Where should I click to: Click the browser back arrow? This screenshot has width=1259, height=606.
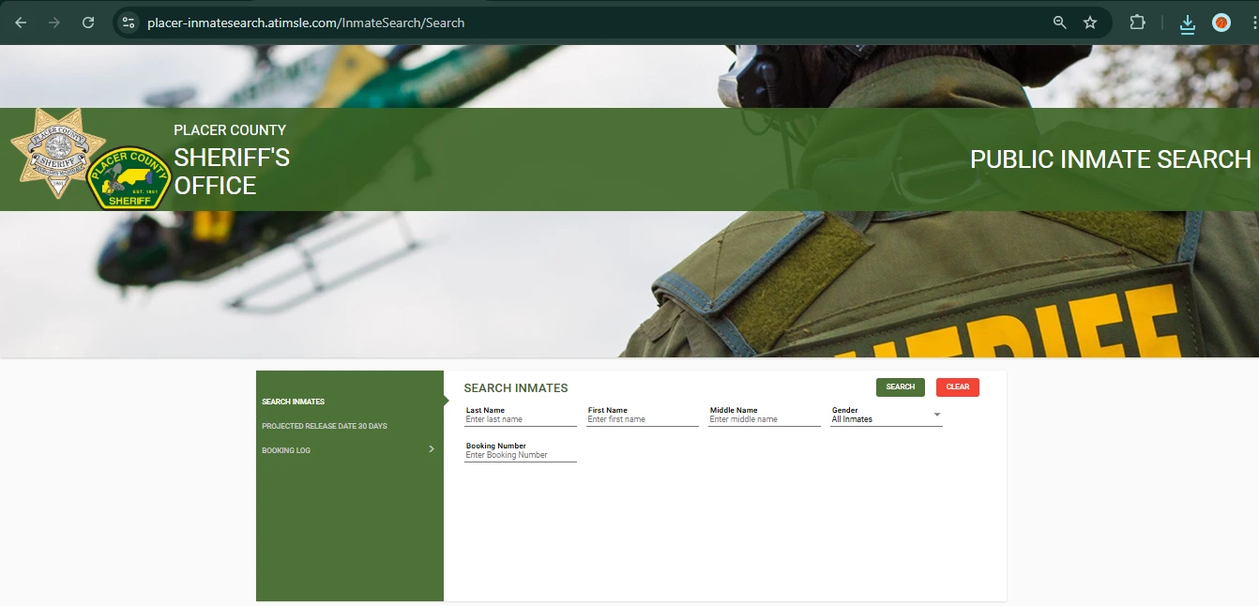click(x=21, y=23)
